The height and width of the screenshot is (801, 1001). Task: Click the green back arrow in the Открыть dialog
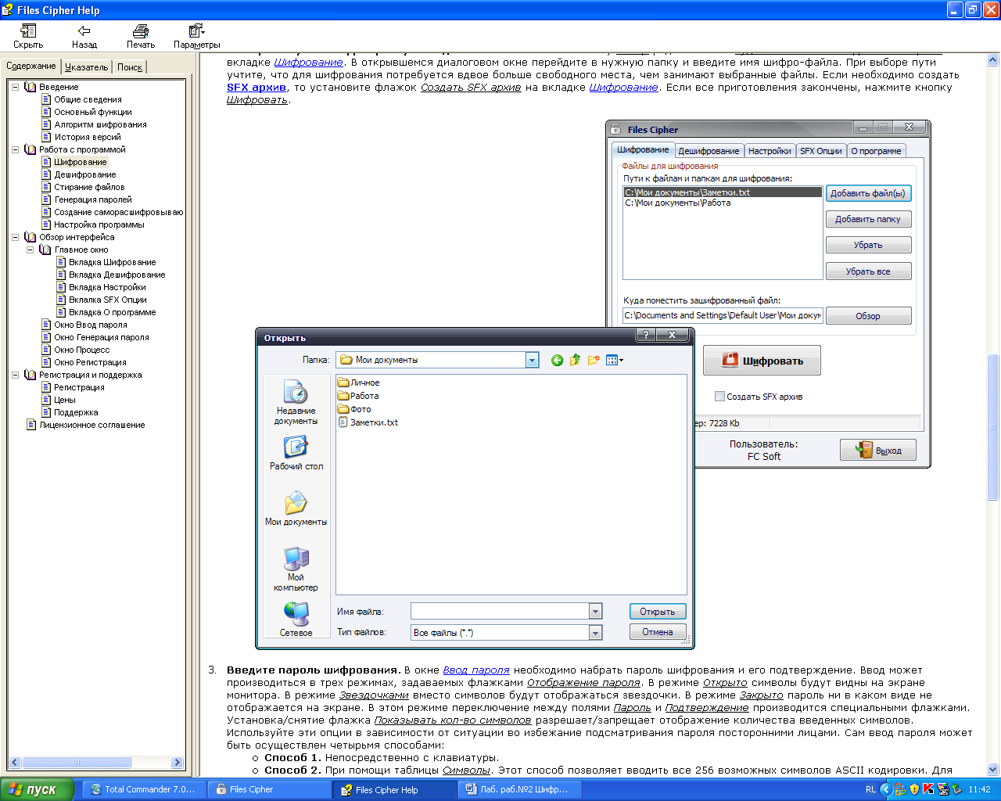[557, 360]
